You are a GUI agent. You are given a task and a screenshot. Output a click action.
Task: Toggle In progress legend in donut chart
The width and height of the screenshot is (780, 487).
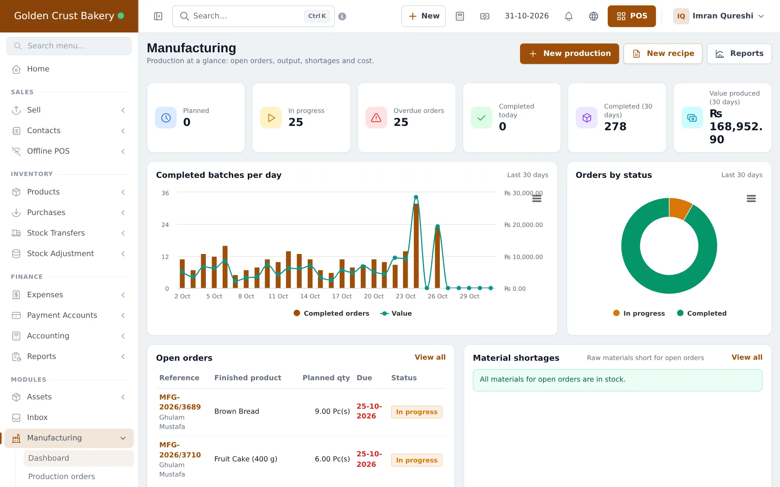pyautogui.click(x=639, y=313)
